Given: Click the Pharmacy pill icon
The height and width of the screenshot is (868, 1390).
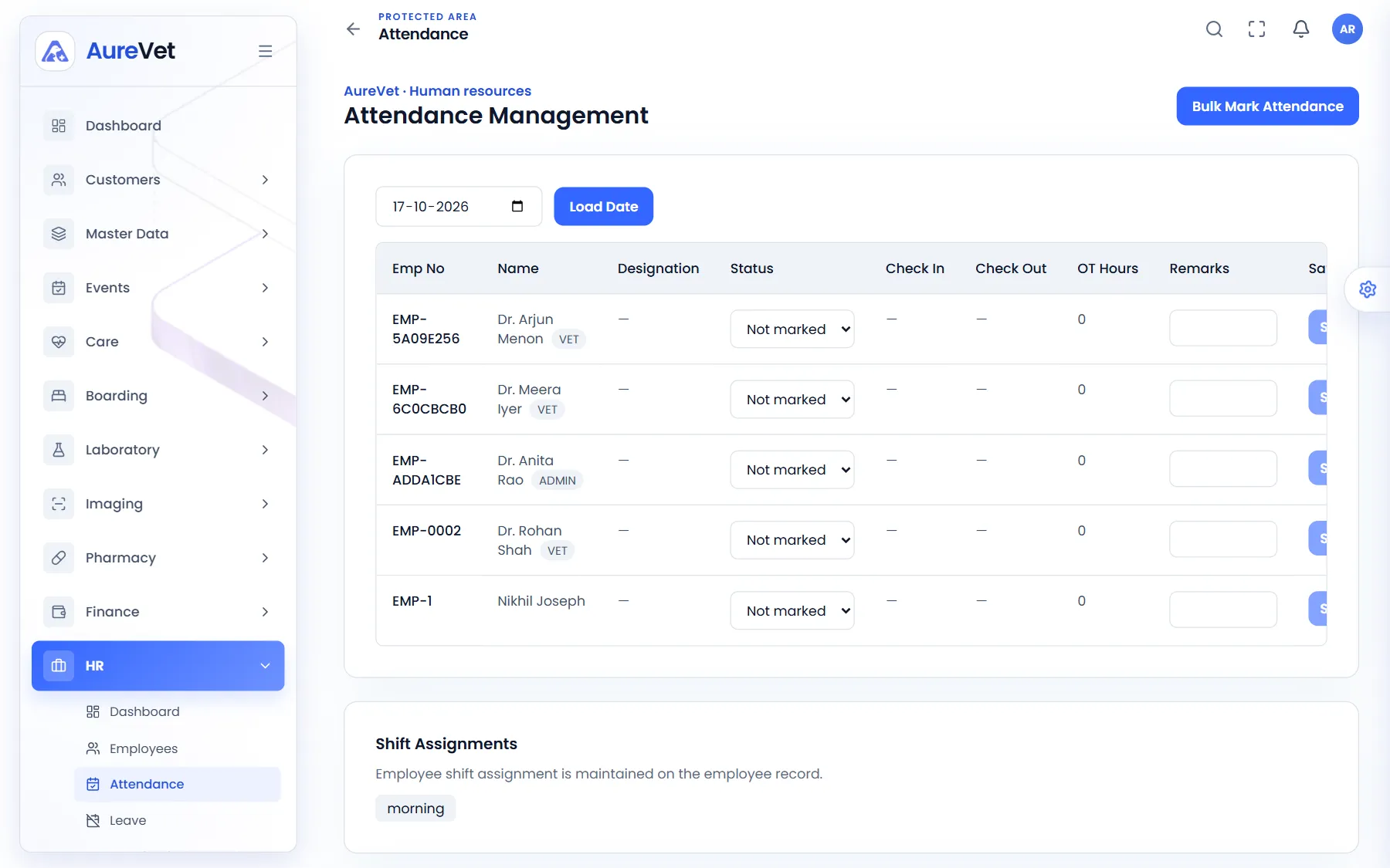Looking at the screenshot, I should [x=59, y=558].
